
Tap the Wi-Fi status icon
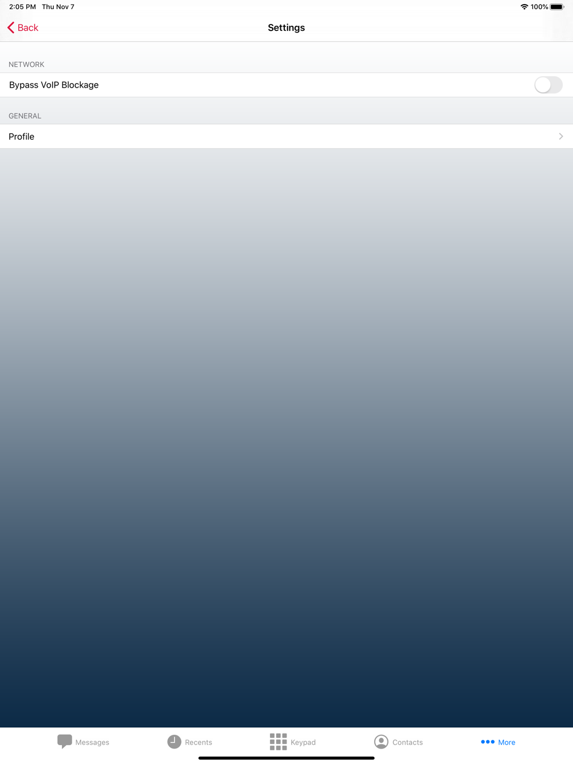tap(524, 7)
